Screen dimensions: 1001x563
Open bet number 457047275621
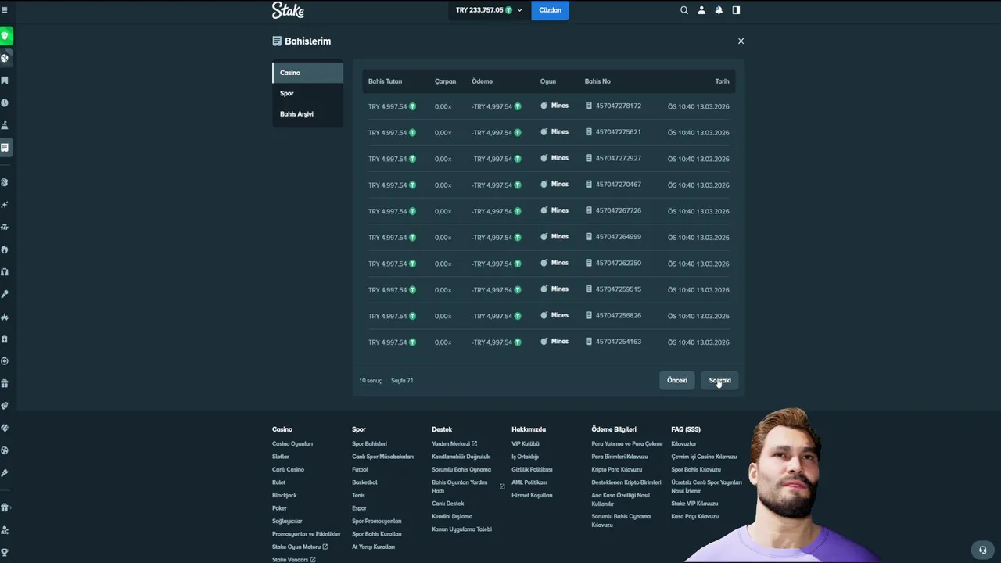click(618, 132)
